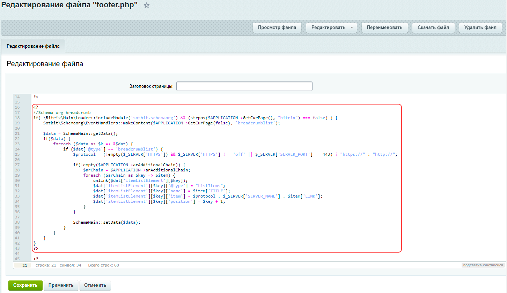Screen dimensions: 507x293
Task: Cancel editing with Отменить button
Action: point(95,285)
